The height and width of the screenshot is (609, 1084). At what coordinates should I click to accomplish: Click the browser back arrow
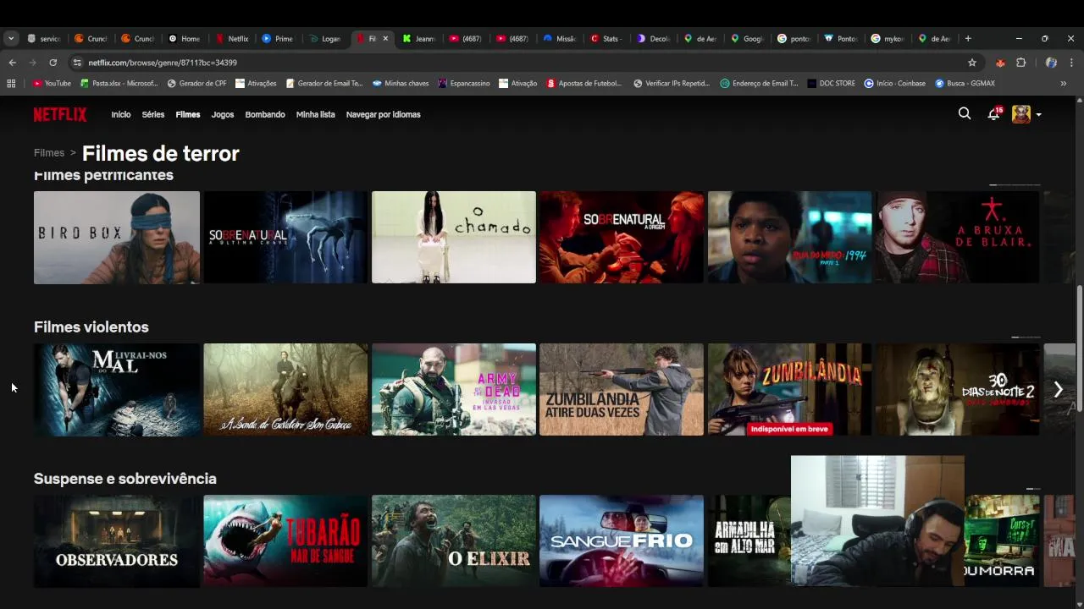(x=12, y=63)
